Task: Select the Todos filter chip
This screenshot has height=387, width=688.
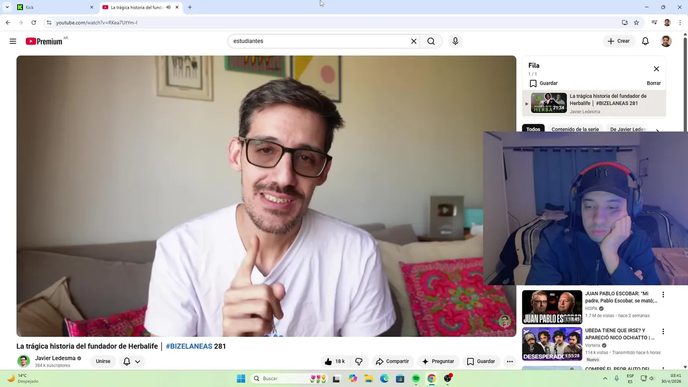Action: click(533, 130)
